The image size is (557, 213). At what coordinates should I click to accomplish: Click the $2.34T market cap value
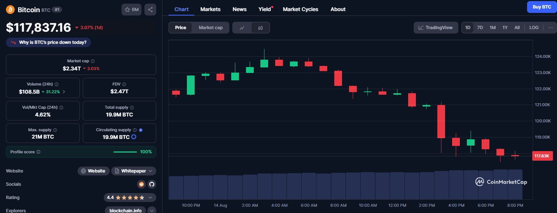click(72, 69)
